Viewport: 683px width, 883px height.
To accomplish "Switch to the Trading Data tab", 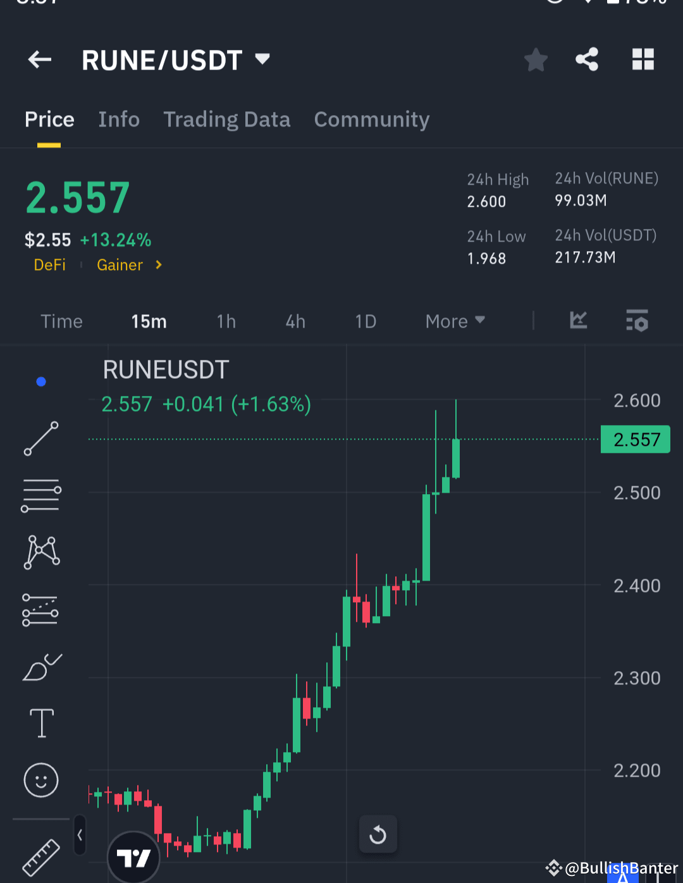I will click(227, 119).
